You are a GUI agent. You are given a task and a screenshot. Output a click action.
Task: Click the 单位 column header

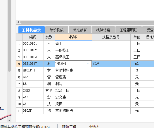coord(137,37)
